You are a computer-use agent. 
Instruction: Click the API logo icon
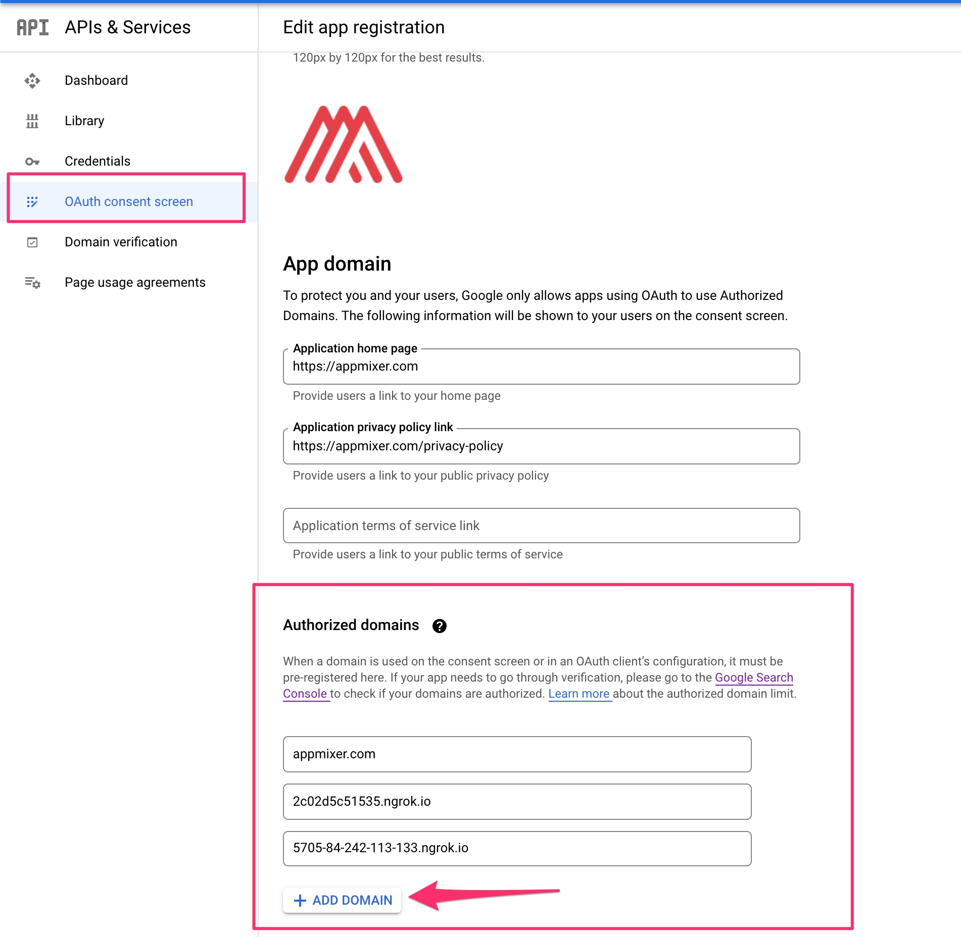tap(33, 27)
